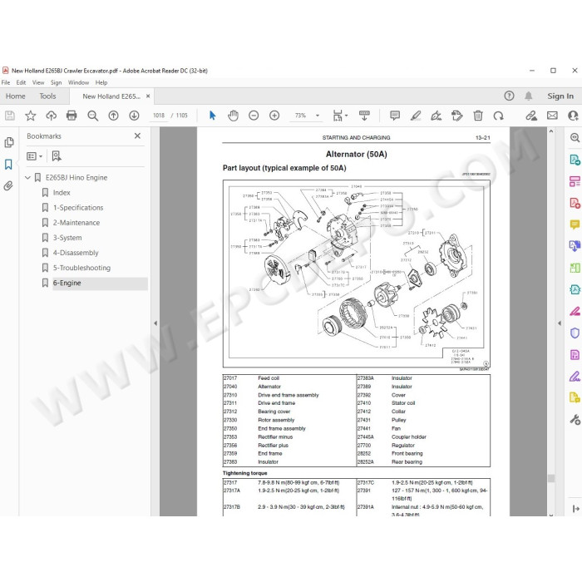Print the document
The width and height of the screenshot is (582, 582).
coord(72,116)
